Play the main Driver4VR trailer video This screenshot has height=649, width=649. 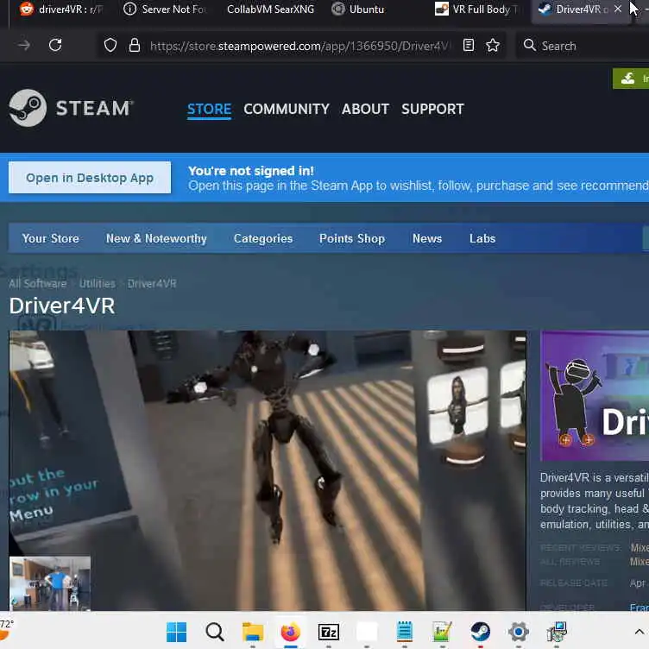click(x=268, y=469)
